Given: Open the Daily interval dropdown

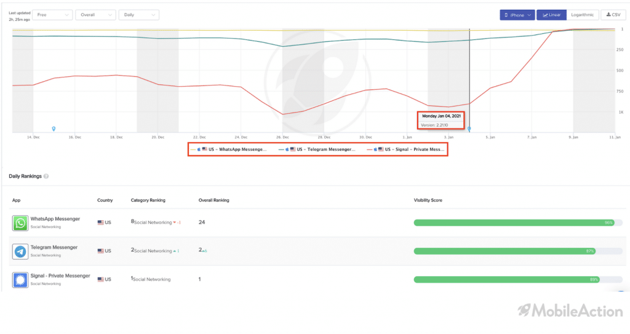Looking at the screenshot, I should point(138,15).
